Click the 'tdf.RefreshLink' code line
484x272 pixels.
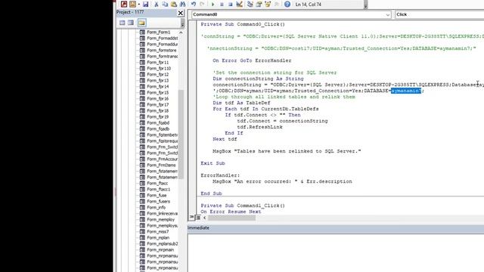point(259,127)
